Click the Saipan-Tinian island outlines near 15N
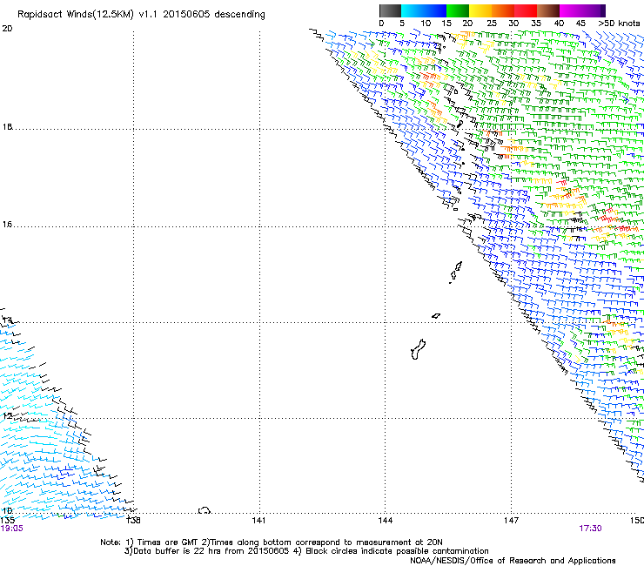644x566 pixels. 456,272
